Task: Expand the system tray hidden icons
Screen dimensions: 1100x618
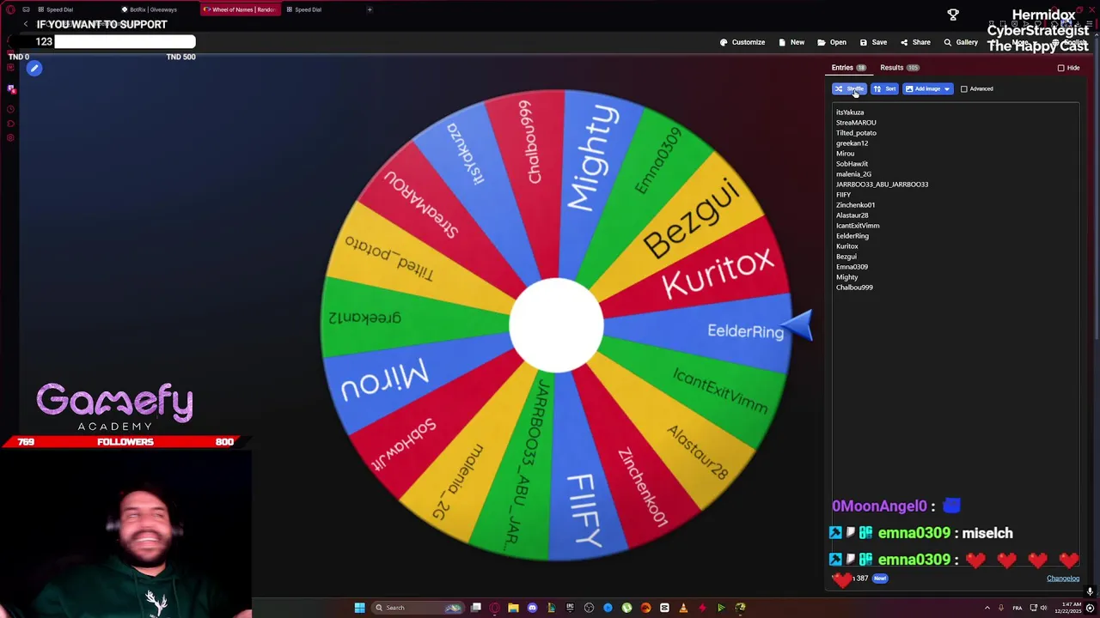Action: tap(987, 608)
